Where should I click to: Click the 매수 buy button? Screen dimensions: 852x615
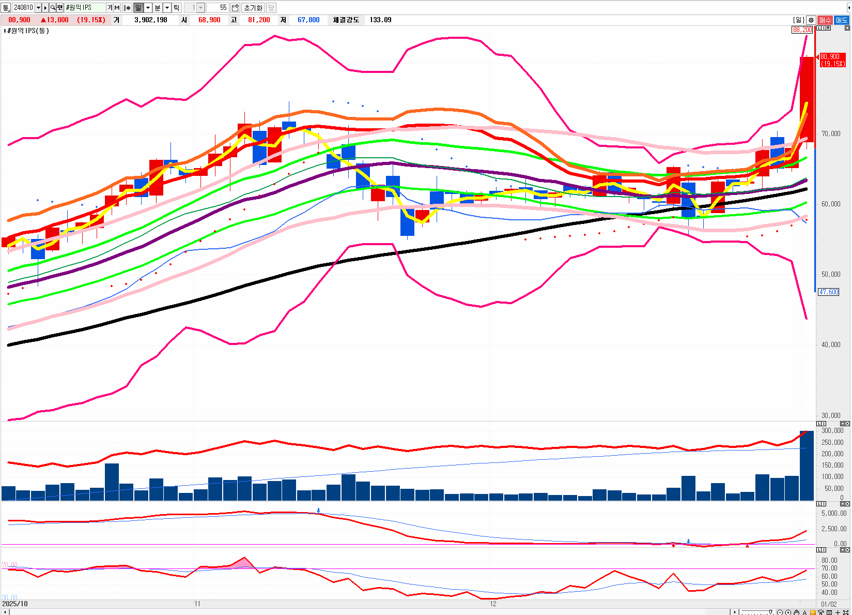(825, 20)
